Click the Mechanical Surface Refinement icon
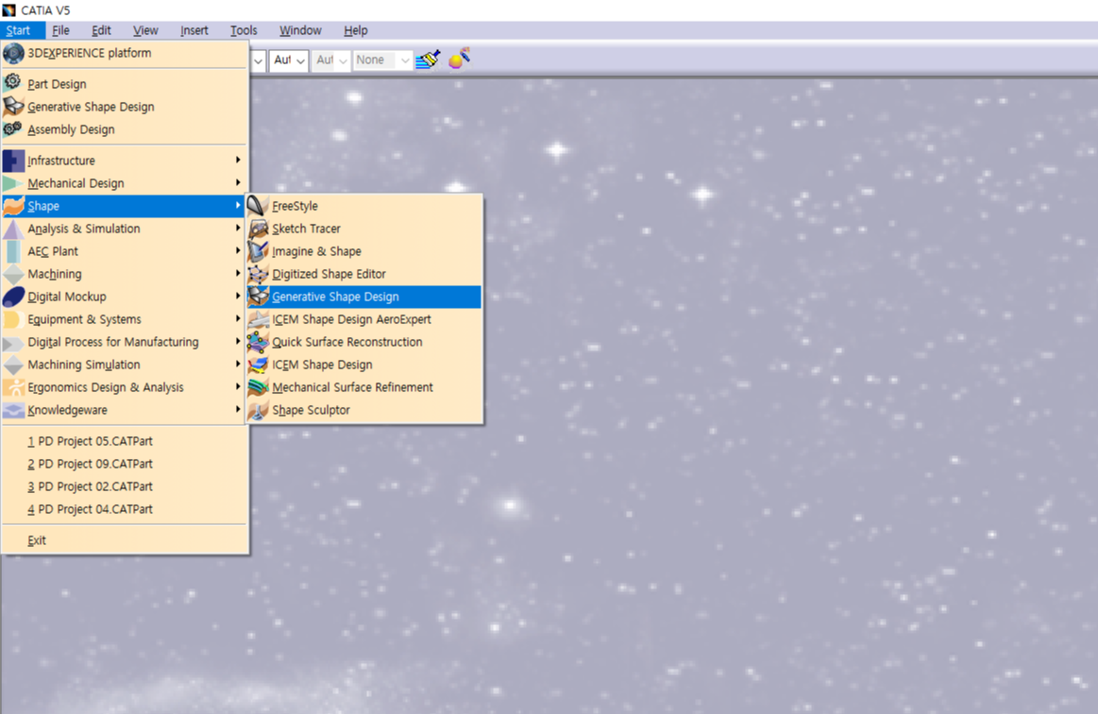 tap(259, 387)
